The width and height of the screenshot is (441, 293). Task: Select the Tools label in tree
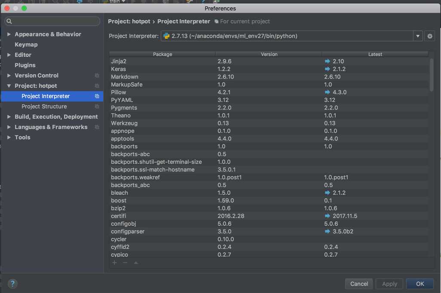click(22, 137)
